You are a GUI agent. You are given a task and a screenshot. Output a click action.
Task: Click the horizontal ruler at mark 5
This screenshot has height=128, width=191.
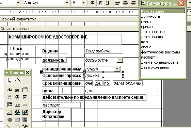click(59, 12)
